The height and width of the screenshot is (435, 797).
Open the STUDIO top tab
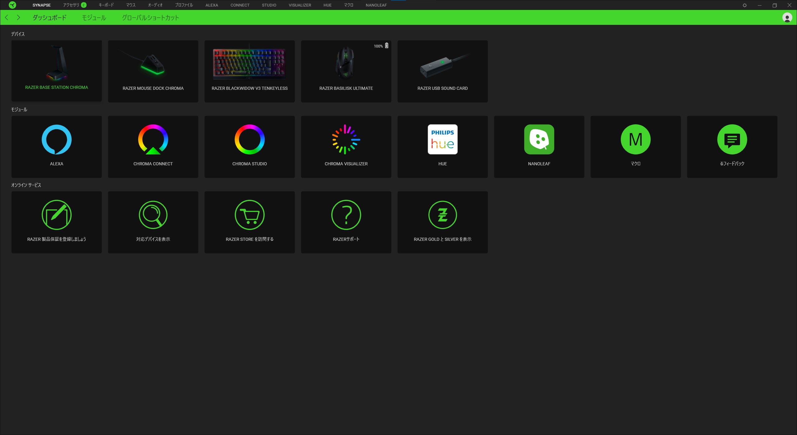[269, 5]
